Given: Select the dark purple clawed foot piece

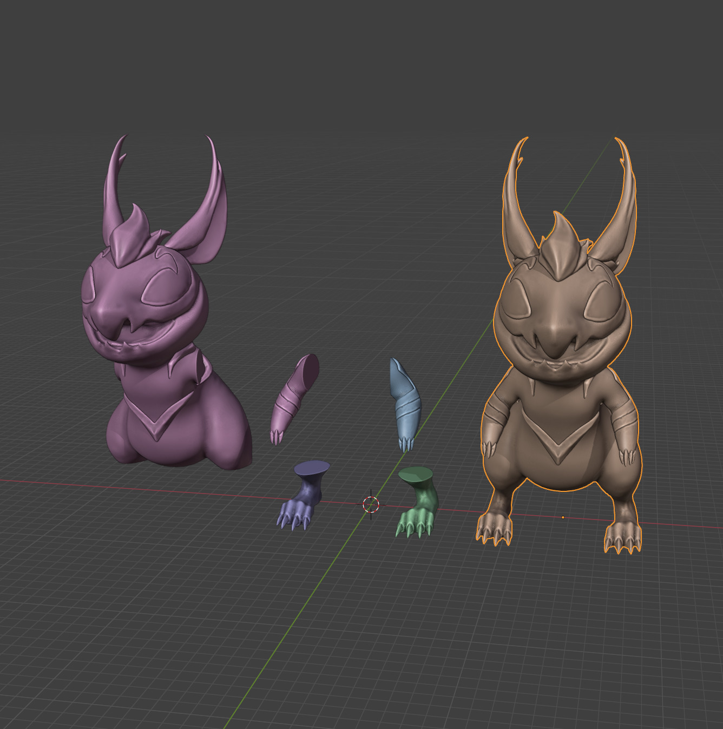Looking at the screenshot, I should [304, 495].
